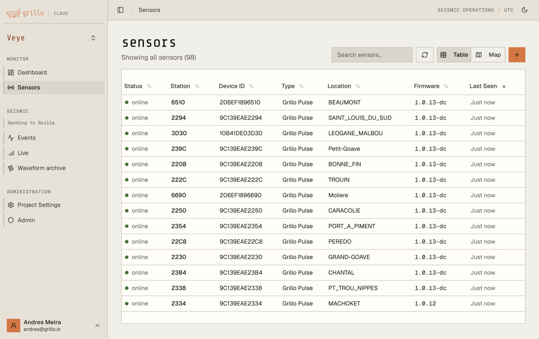This screenshot has width=539, height=339.
Task: Open Admin section
Action: [x=54, y=220]
